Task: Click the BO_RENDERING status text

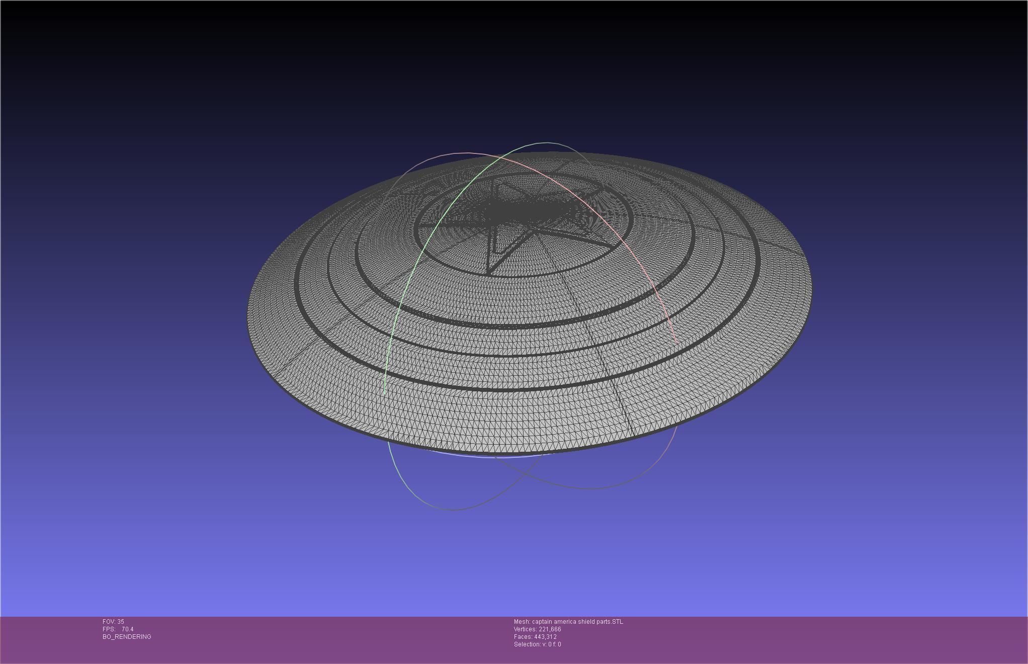Action: point(127,637)
